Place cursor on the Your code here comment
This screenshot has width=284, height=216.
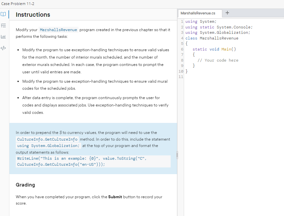tap(218, 61)
